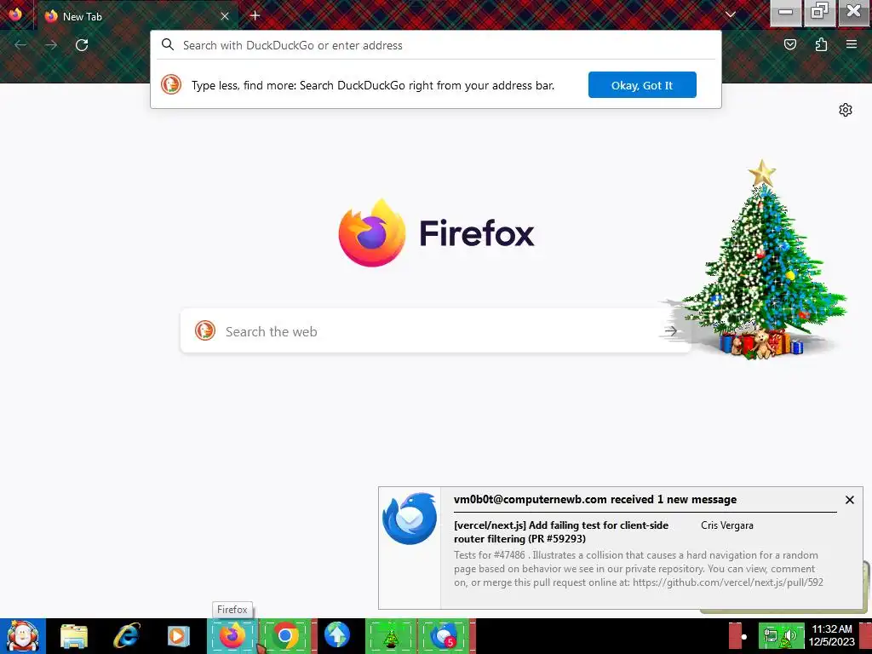Select the New Tab tab
The height and width of the screenshot is (654, 872).
pos(137,16)
